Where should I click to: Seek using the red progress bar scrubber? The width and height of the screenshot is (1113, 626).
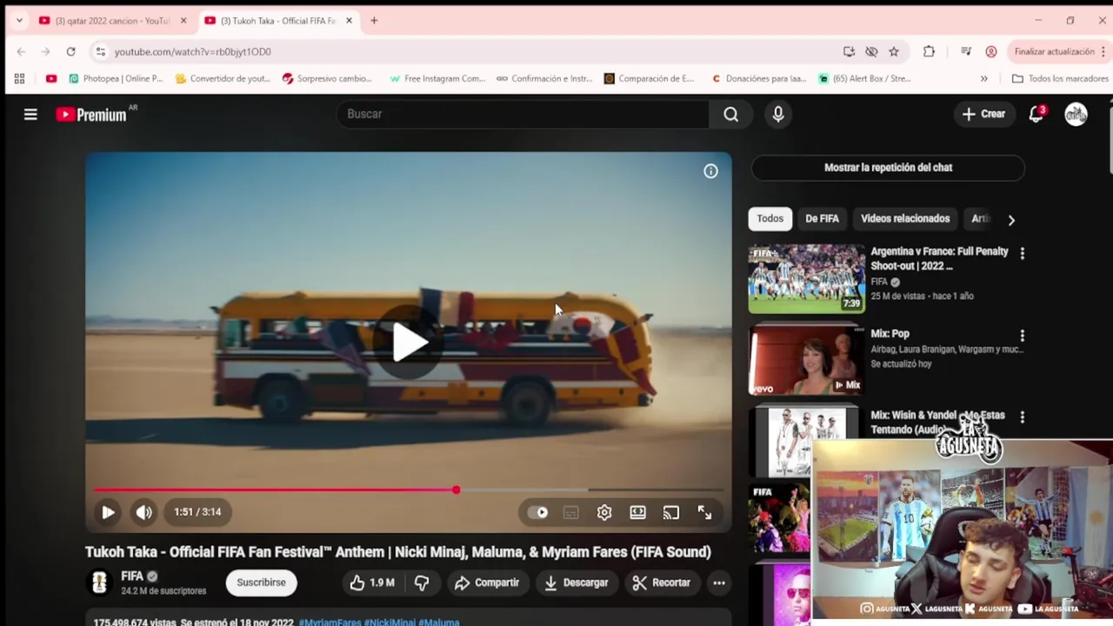coord(456,490)
